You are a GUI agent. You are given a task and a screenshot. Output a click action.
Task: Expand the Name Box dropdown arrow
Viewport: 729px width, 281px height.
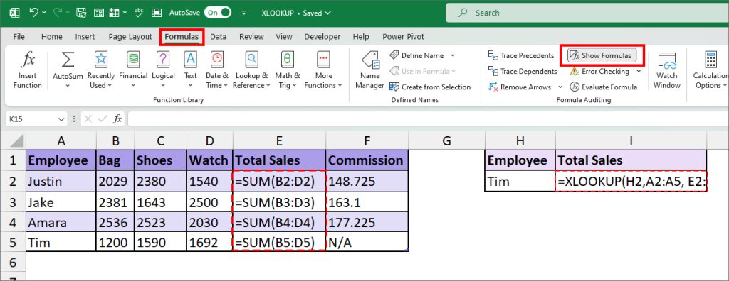pos(61,119)
